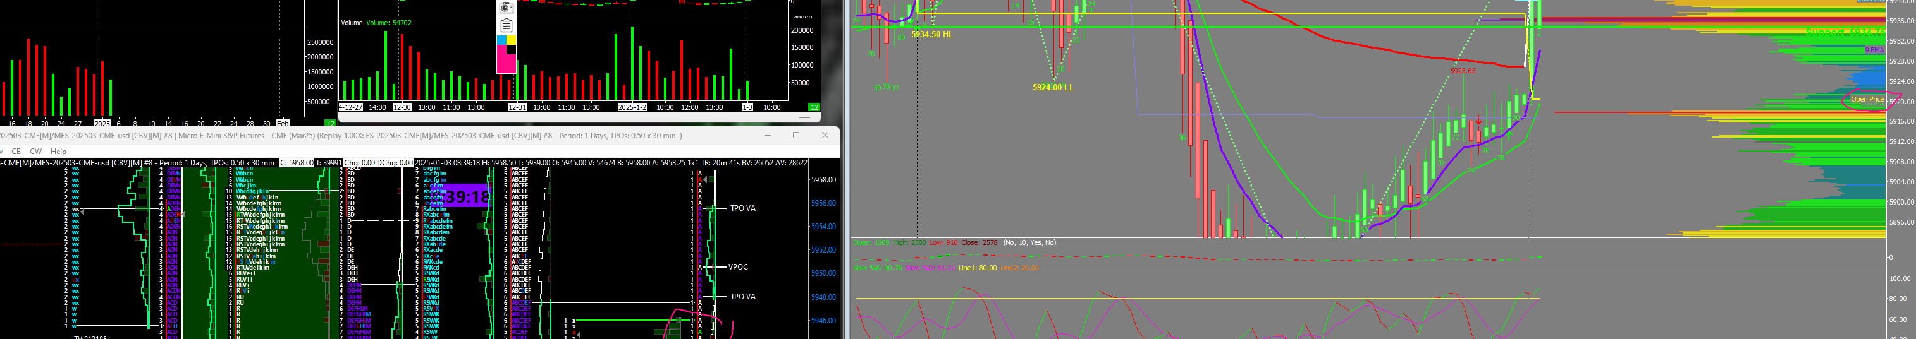This screenshot has height=339, width=1916.
Task: Click the 'Close: 2578' indicator value
Action: point(979,242)
